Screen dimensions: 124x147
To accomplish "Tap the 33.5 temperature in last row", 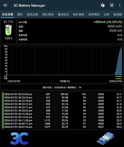I will [119, 127].
